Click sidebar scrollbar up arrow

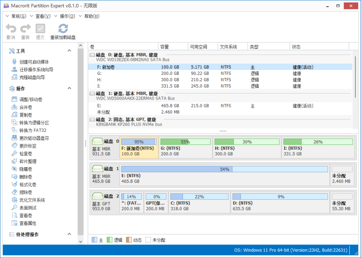point(81,46)
